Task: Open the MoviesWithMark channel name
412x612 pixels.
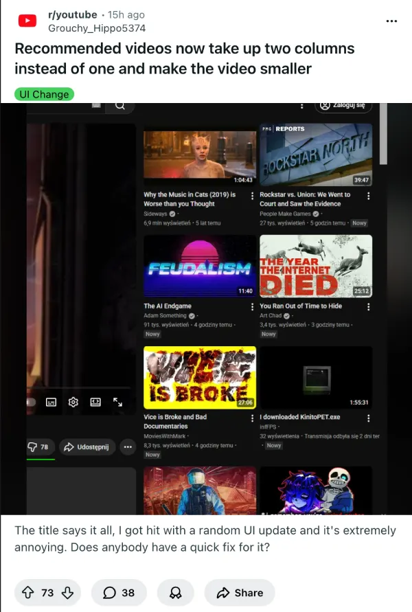Action: point(165,436)
